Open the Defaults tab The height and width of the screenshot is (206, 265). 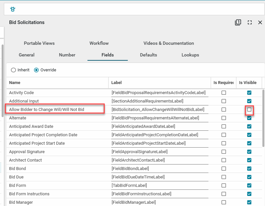(x=148, y=55)
